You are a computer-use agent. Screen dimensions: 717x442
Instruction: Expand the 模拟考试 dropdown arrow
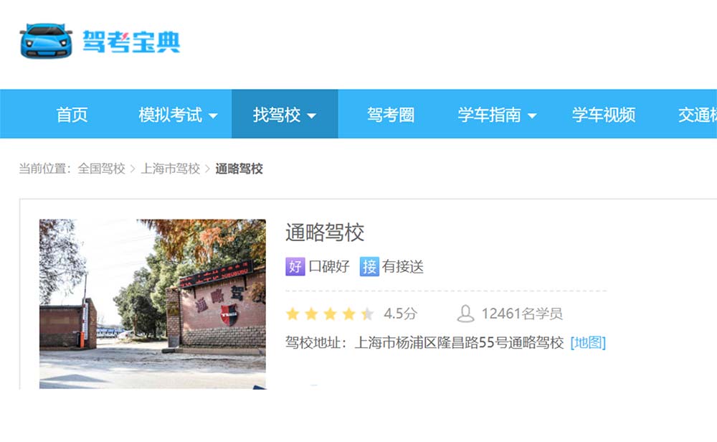click(x=213, y=116)
